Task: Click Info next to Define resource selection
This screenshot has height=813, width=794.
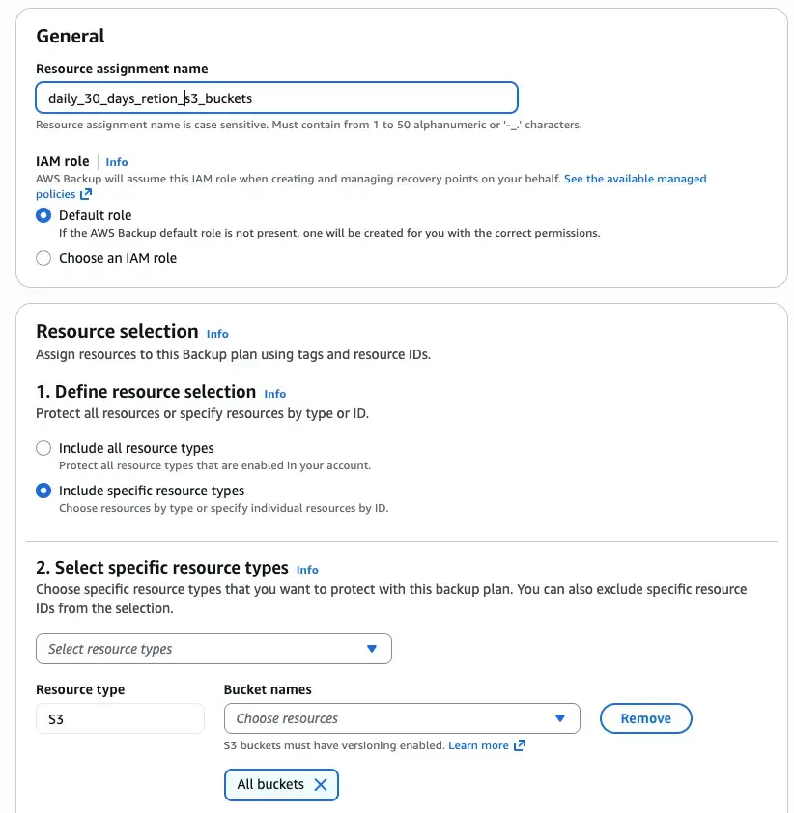Action: click(275, 394)
